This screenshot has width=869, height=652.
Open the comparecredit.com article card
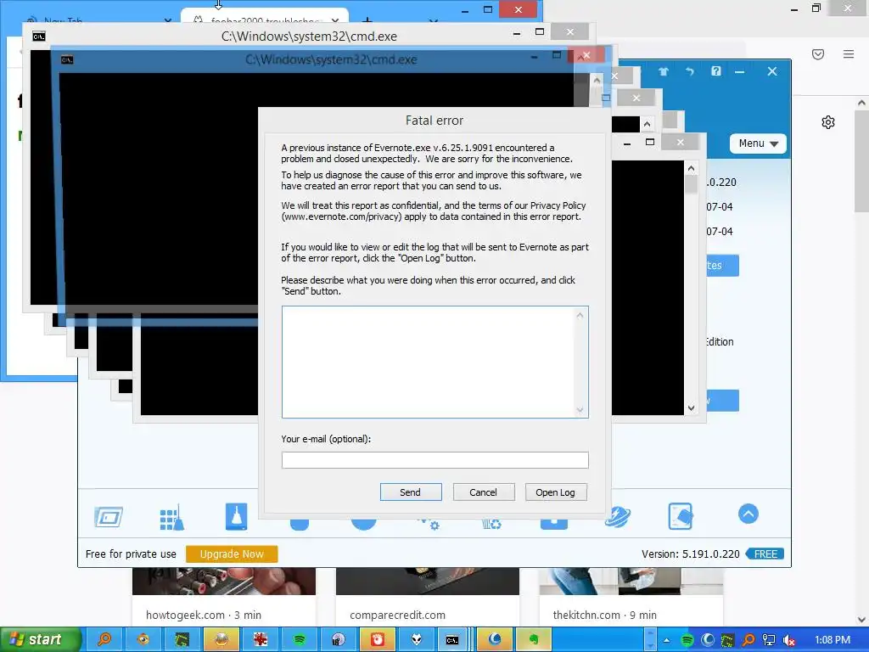tap(428, 596)
